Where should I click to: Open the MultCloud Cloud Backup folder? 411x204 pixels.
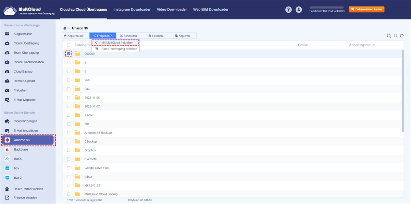point(101,194)
